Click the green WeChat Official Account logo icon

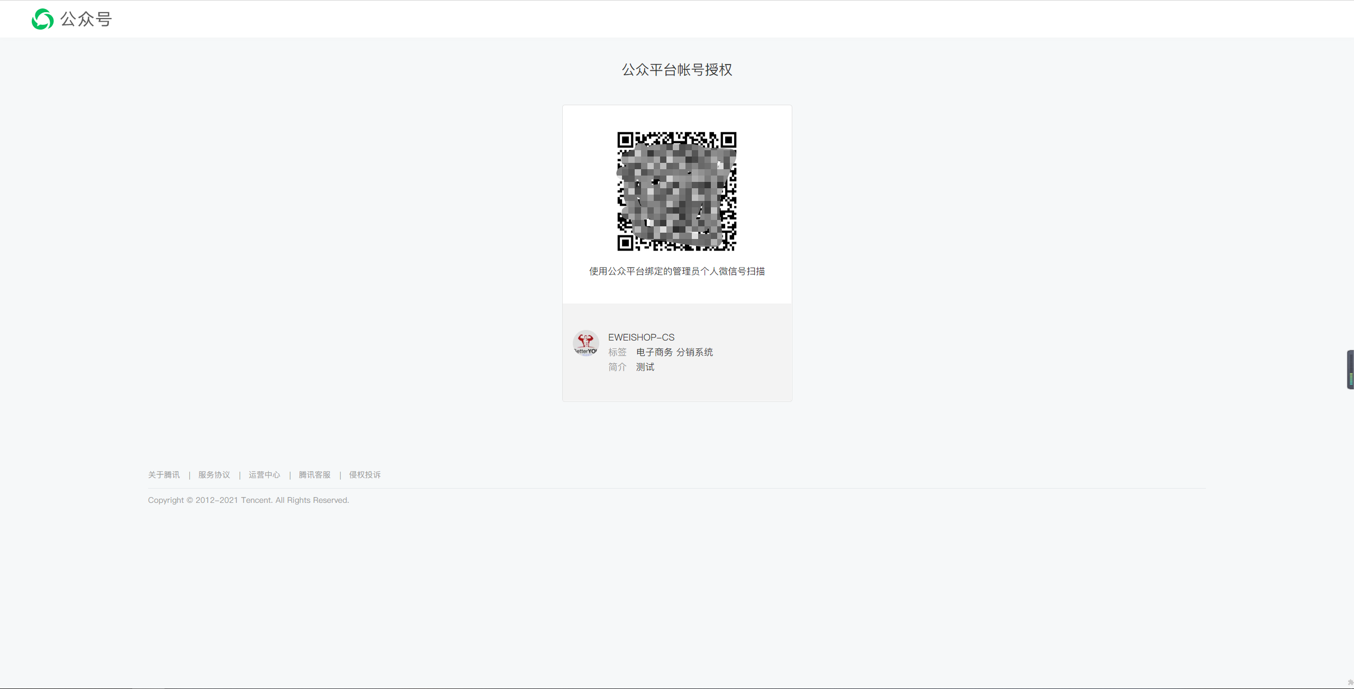click(42, 19)
